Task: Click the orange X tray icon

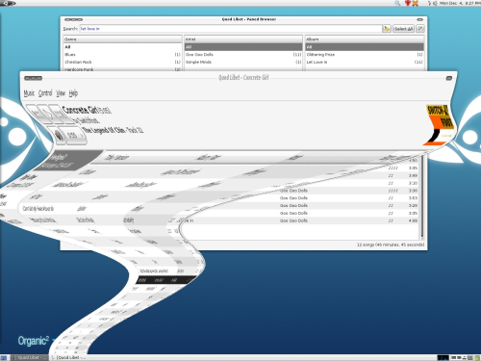Action: 415,3
